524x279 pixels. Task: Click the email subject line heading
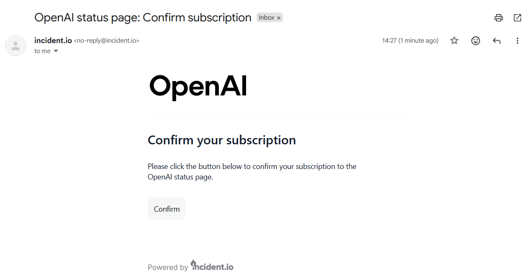pos(143,18)
